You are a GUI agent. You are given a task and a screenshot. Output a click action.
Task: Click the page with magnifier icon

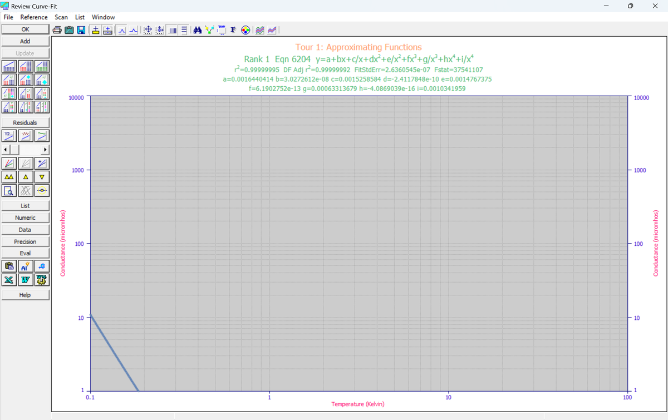point(9,190)
